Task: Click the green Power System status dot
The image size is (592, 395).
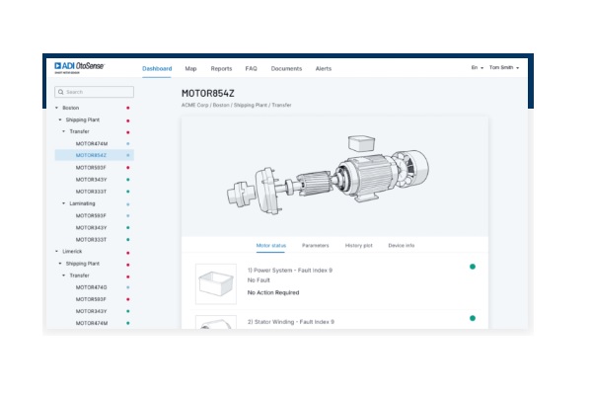Action: click(473, 267)
